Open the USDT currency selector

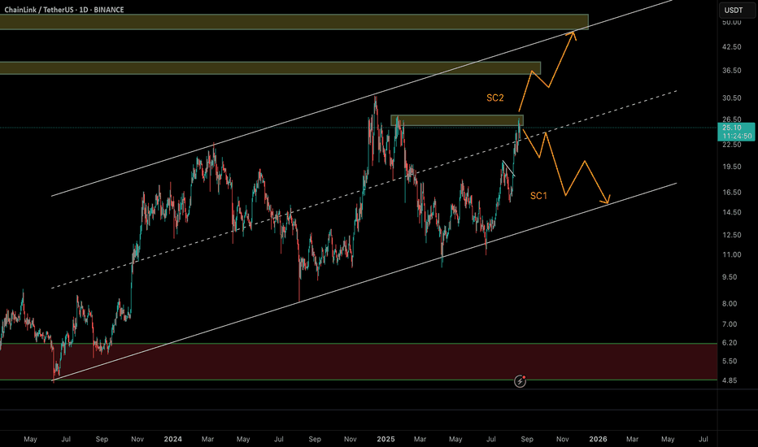click(736, 10)
